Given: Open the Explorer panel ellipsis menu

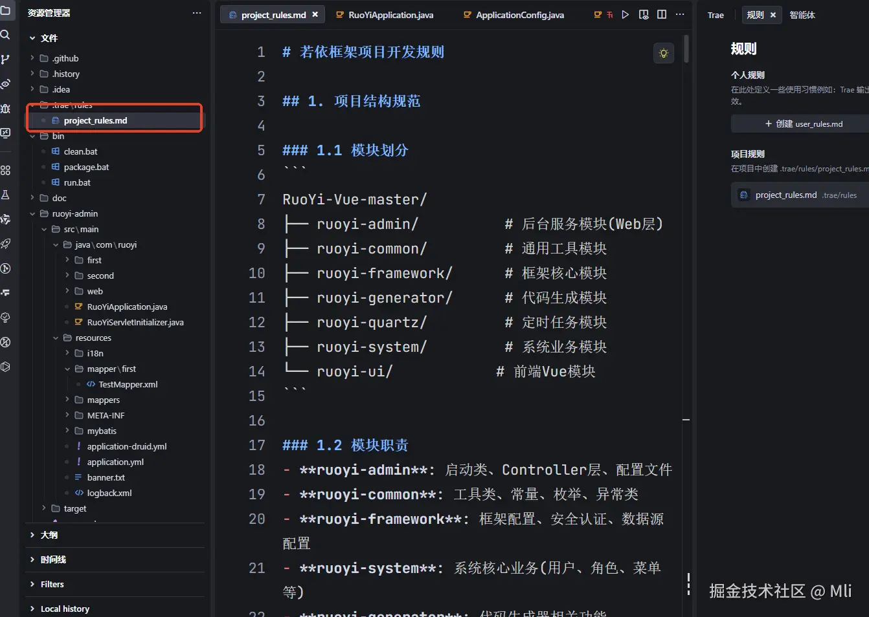Looking at the screenshot, I should pyautogui.click(x=197, y=13).
